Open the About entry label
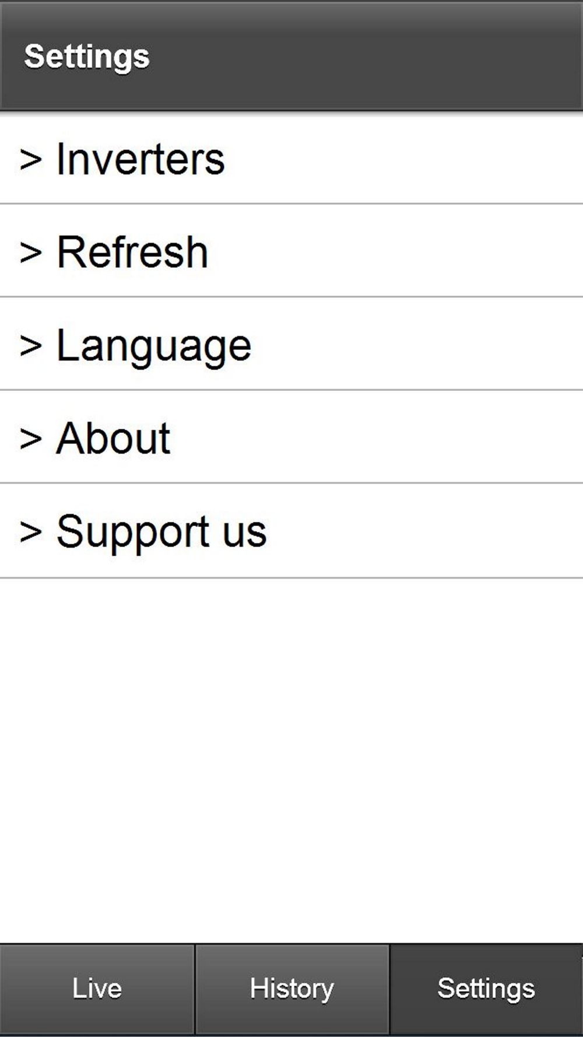The height and width of the screenshot is (1037, 583). [113, 439]
